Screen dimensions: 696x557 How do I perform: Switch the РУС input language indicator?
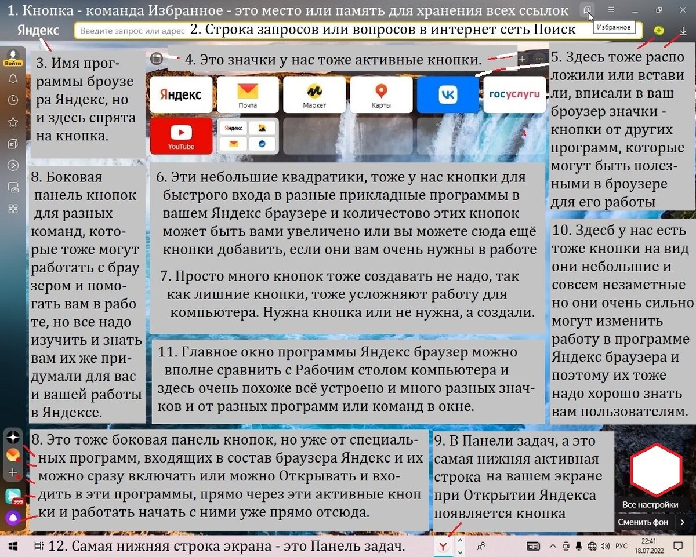[621, 546]
